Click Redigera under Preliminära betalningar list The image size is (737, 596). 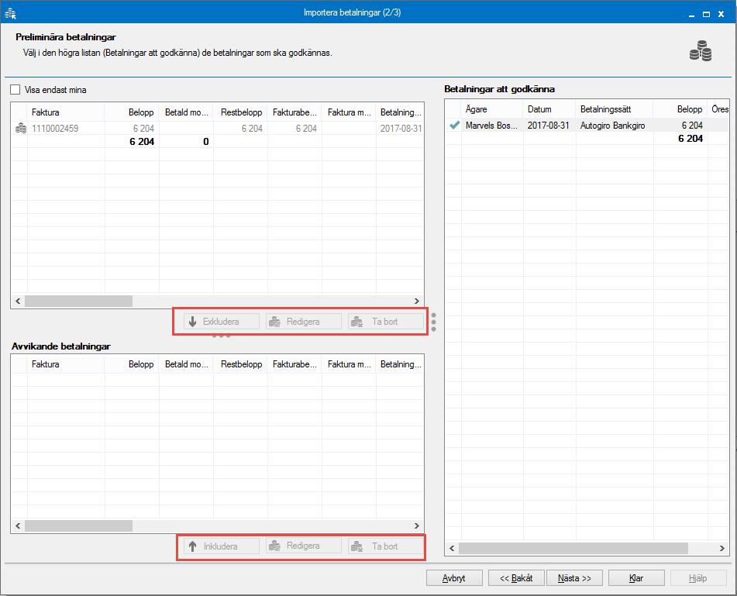tap(304, 322)
